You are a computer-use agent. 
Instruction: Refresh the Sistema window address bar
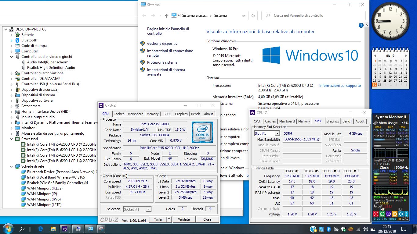tap(253, 16)
